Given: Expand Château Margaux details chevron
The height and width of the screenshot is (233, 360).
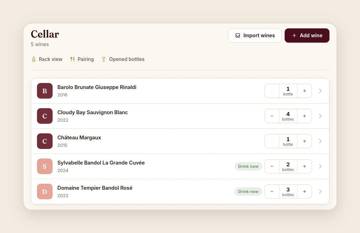Looking at the screenshot, I should tap(320, 141).
